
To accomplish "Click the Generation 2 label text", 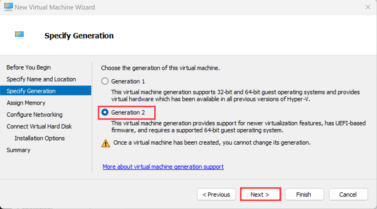I will tap(128, 112).
